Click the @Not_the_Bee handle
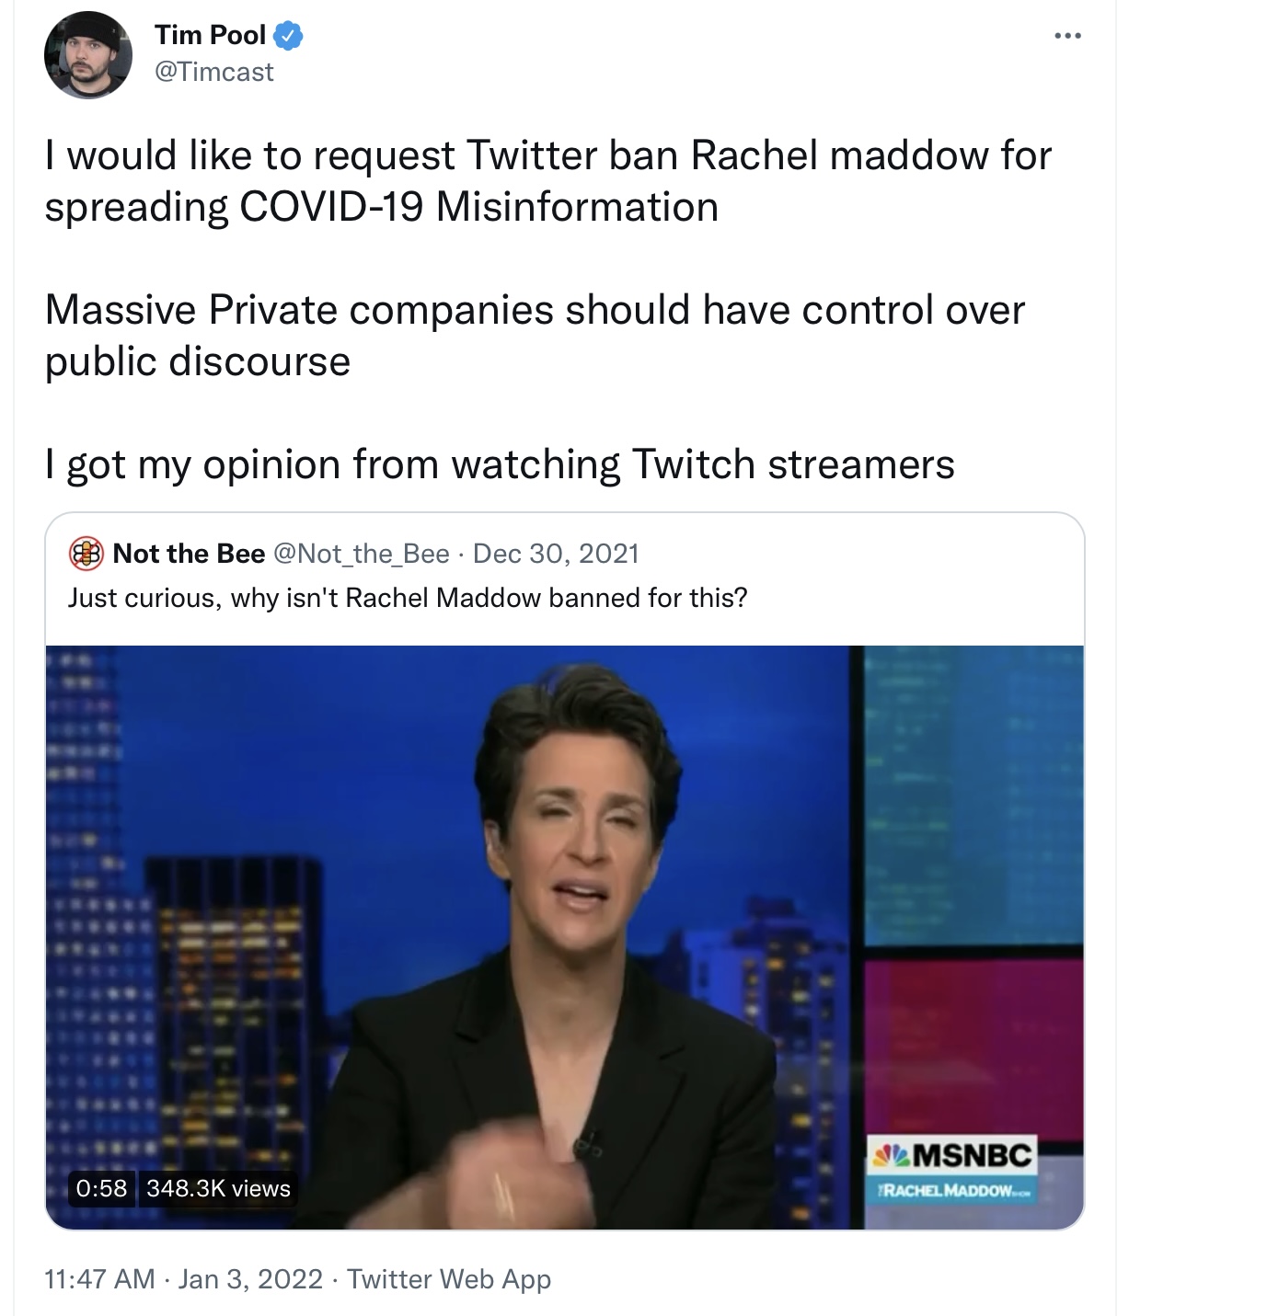 point(362,554)
